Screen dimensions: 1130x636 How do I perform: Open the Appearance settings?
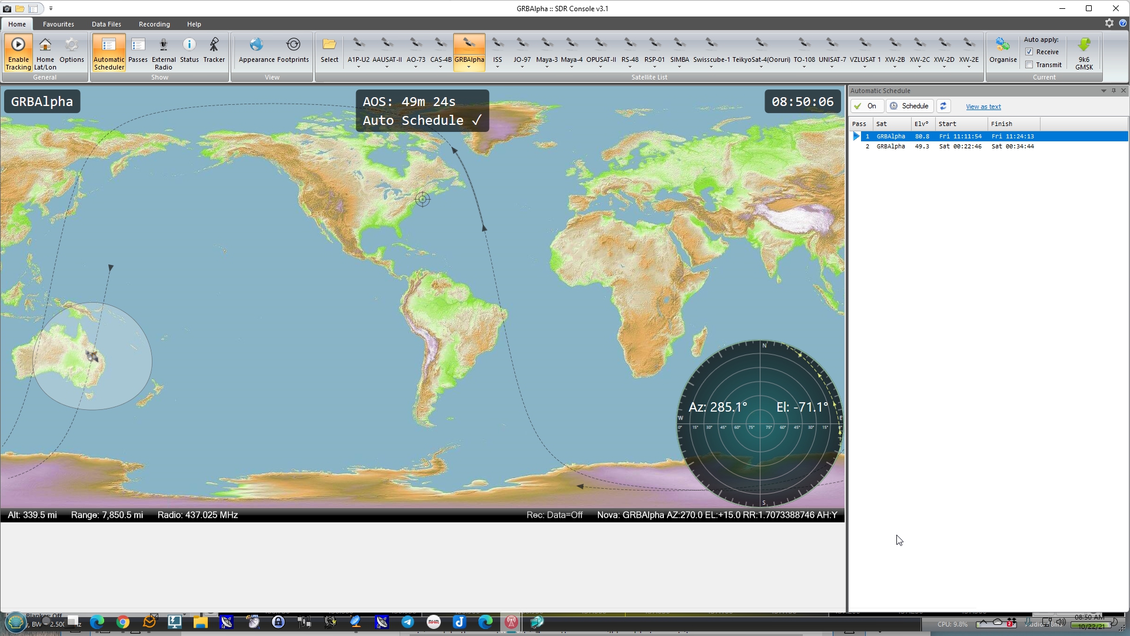point(257,51)
